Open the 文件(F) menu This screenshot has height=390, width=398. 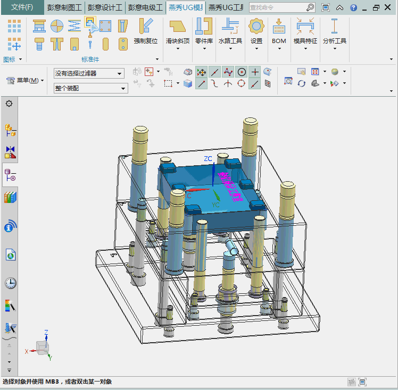click(22, 7)
